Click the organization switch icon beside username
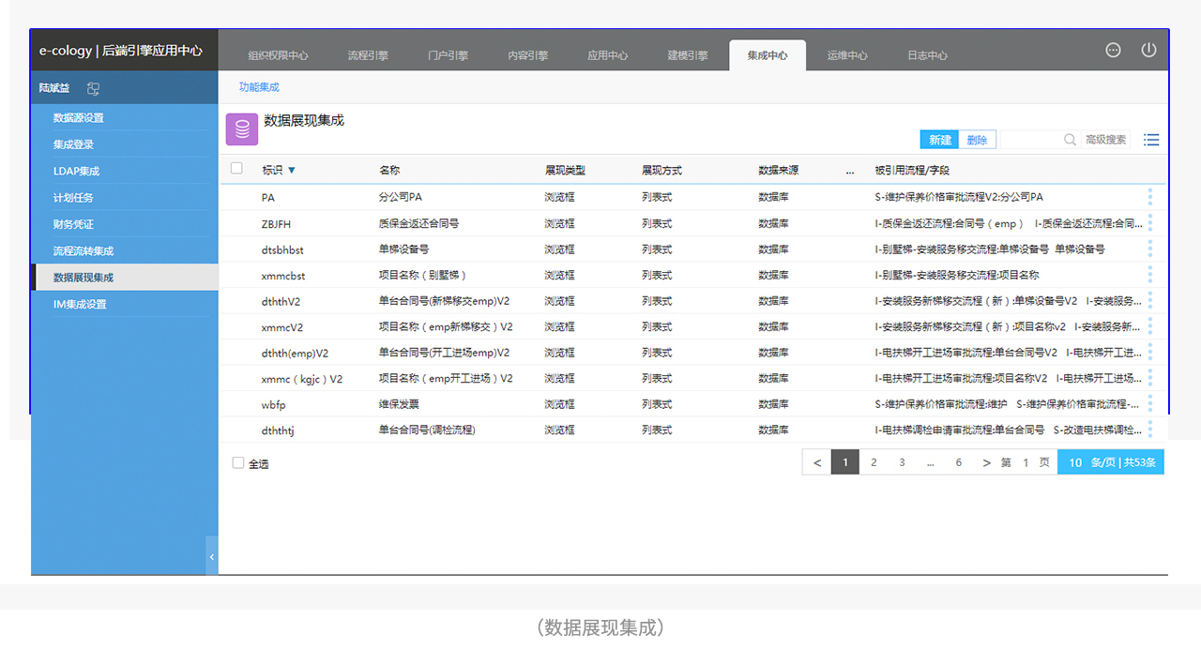Screen dimensions: 1201x649 coord(93,88)
